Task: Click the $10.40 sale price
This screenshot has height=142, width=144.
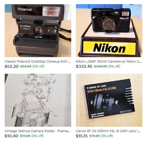Action: 11,136
